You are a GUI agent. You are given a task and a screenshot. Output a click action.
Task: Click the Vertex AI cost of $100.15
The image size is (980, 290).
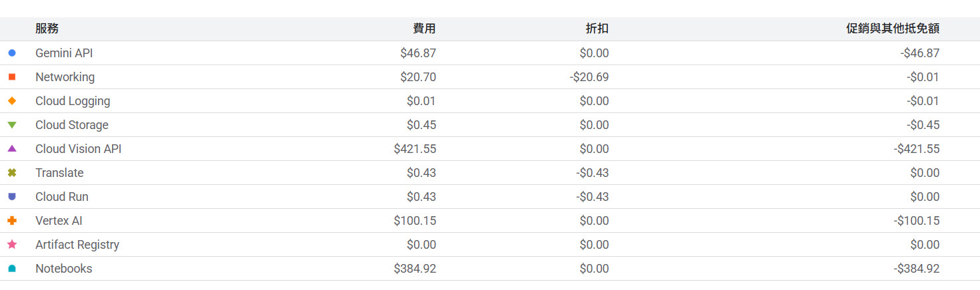pyautogui.click(x=415, y=221)
